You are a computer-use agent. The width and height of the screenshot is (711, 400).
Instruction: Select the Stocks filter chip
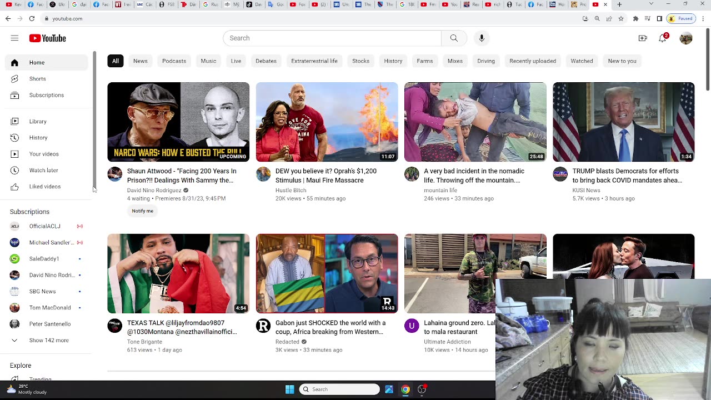coord(360,61)
